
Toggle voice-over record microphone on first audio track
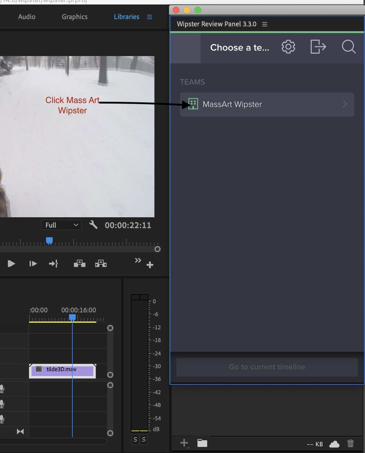pyautogui.click(x=2, y=389)
